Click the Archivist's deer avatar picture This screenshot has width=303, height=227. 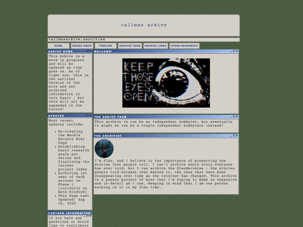(x=104, y=149)
